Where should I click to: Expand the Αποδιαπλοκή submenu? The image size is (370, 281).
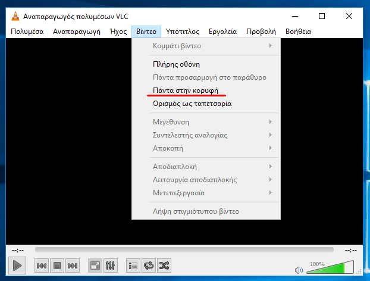click(206, 167)
